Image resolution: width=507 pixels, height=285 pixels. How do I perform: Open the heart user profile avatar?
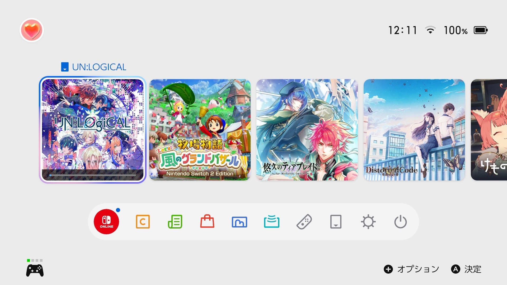click(x=32, y=30)
